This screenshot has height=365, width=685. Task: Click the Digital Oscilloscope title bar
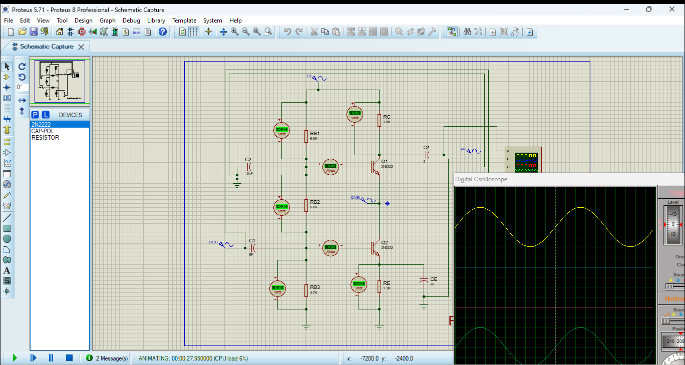[569, 179]
